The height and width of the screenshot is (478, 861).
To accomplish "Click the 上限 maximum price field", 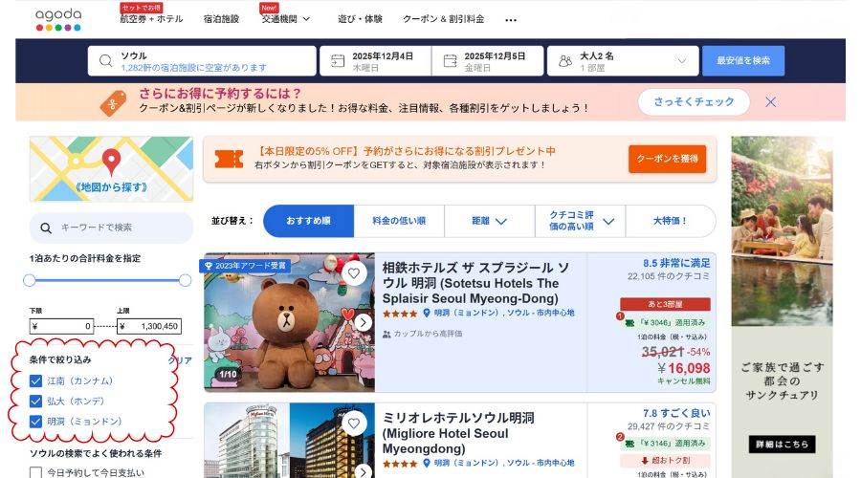I will [149, 327].
